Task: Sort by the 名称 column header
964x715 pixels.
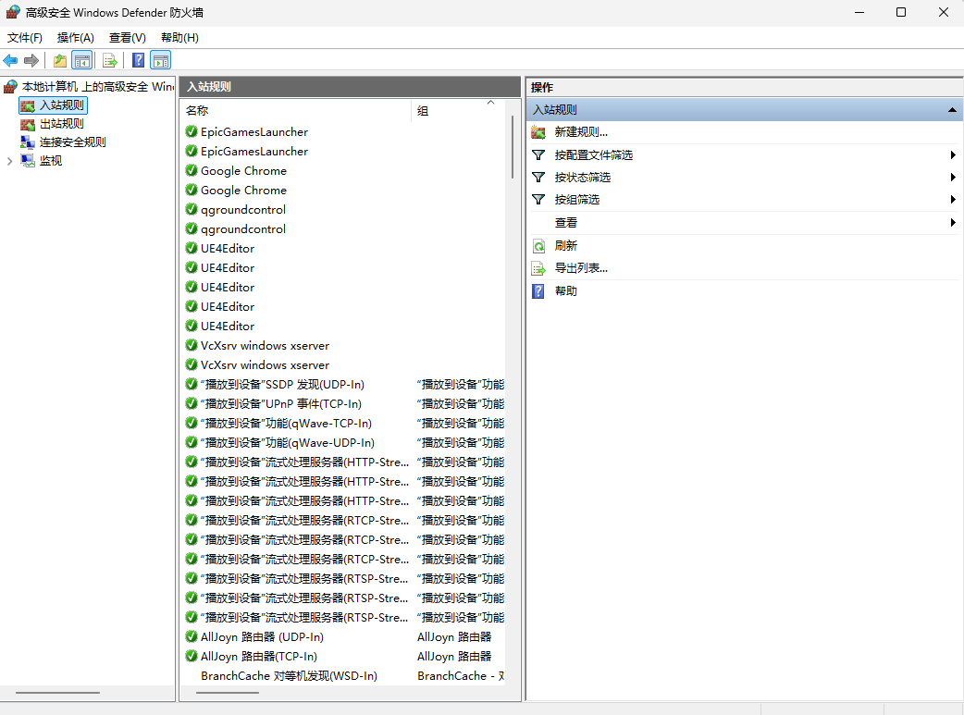Action: coord(296,111)
